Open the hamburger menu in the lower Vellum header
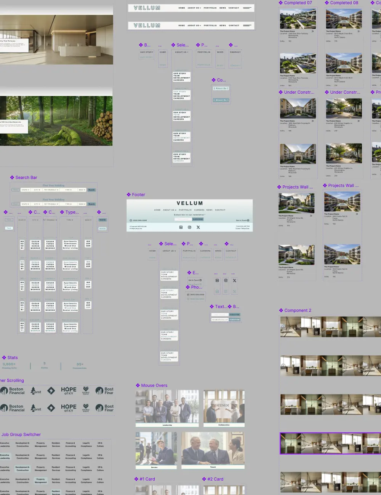This screenshot has height=495, width=381. [x=247, y=26]
